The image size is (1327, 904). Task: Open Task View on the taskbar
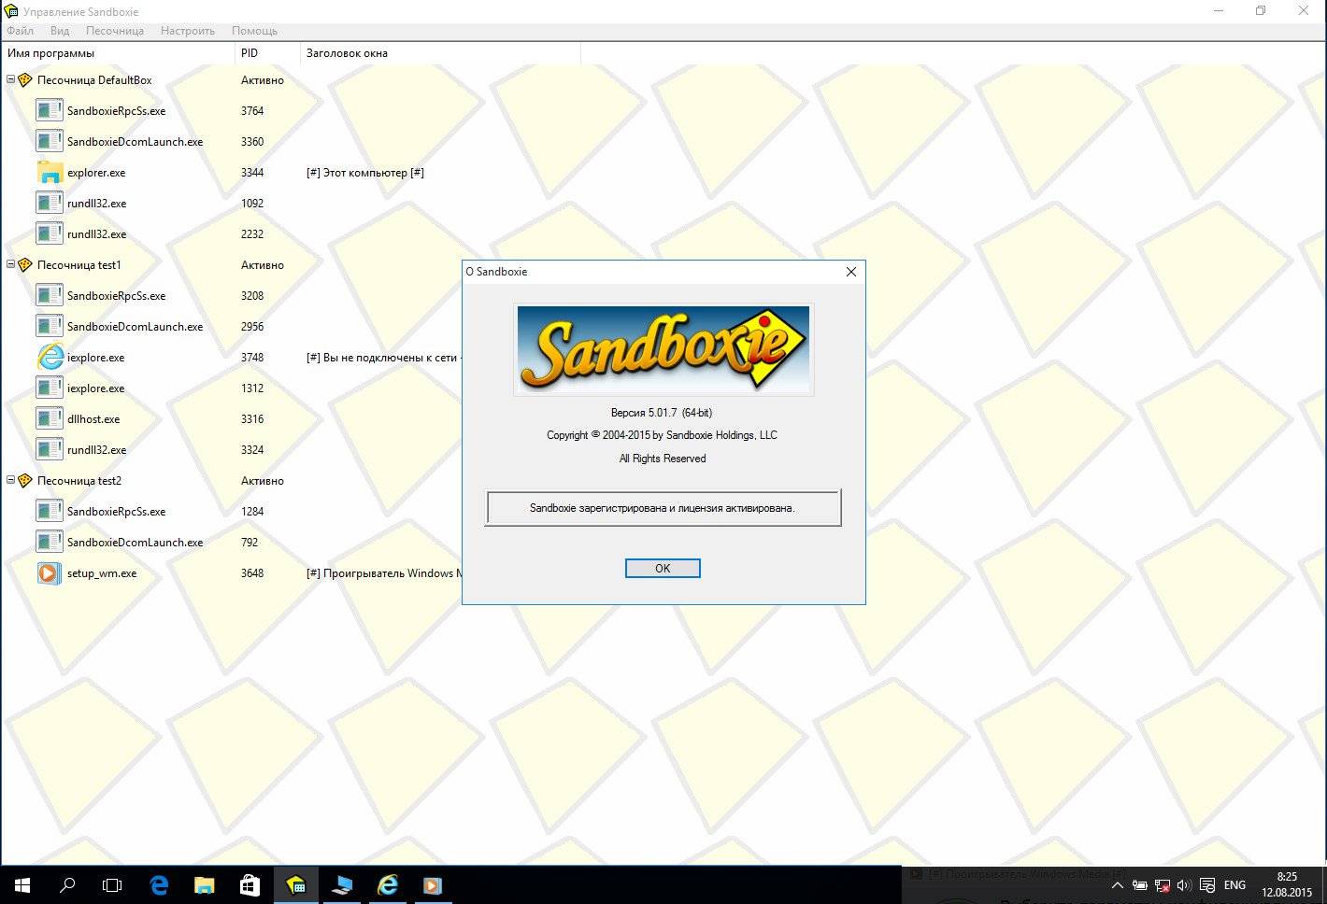coord(112,884)
